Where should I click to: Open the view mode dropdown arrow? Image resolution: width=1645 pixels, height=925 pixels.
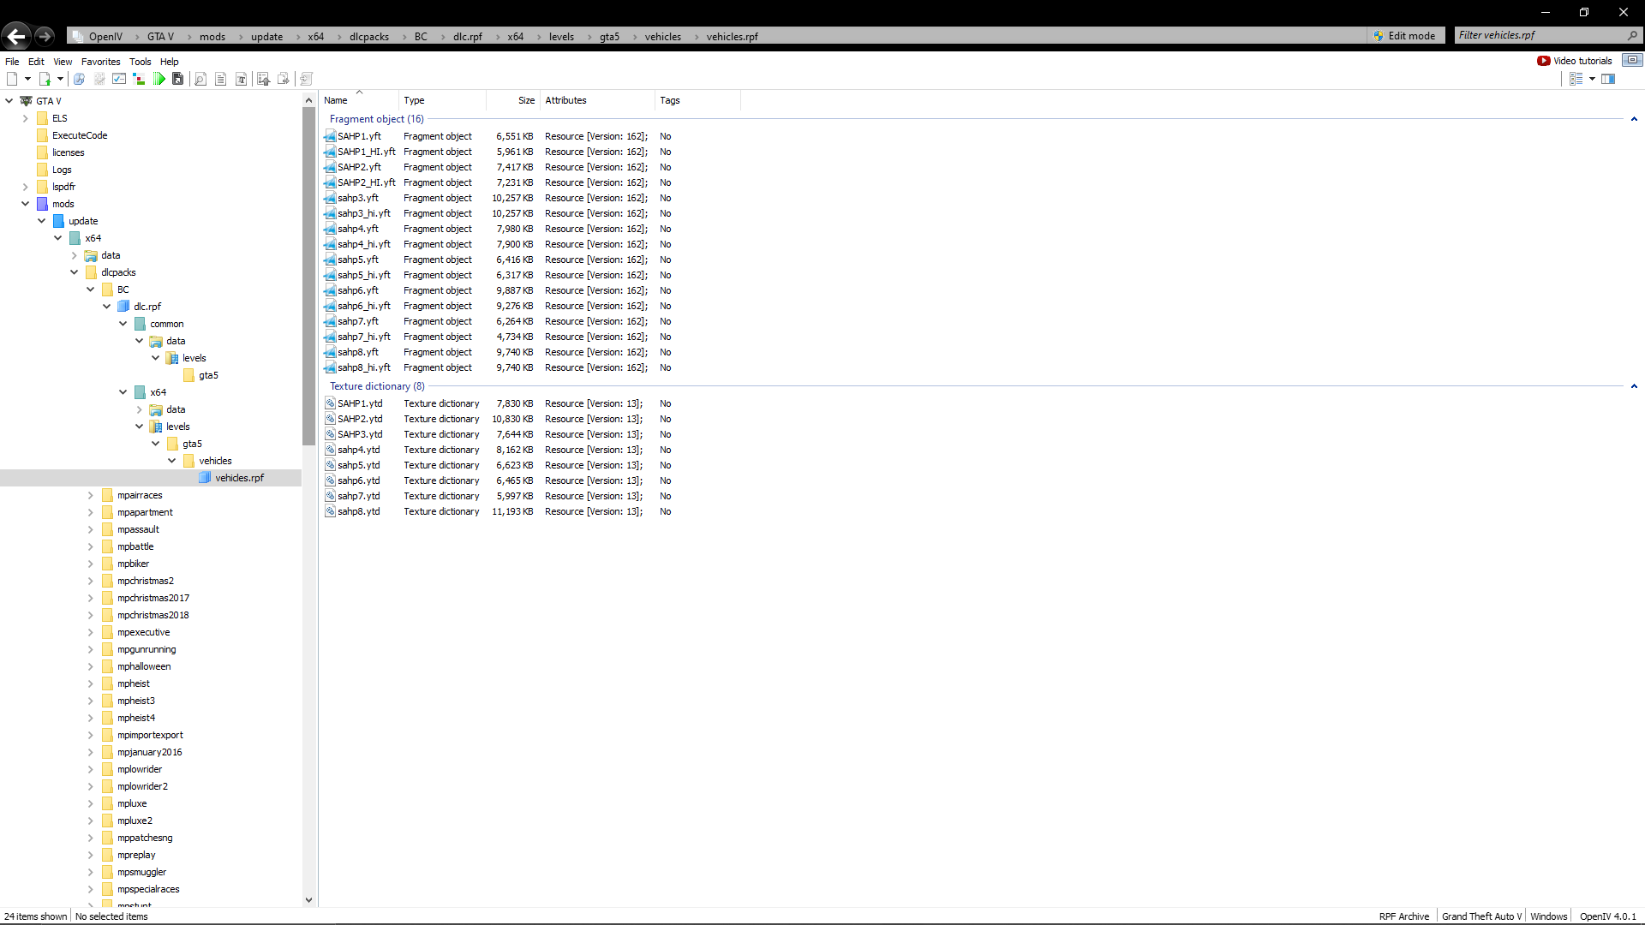(1592, 79)
